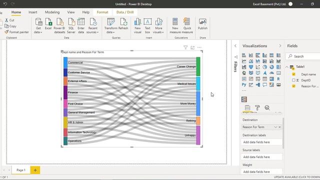Insert a Text box
The height and width of the screenshot is (180, 320).
tap(147, 25)
